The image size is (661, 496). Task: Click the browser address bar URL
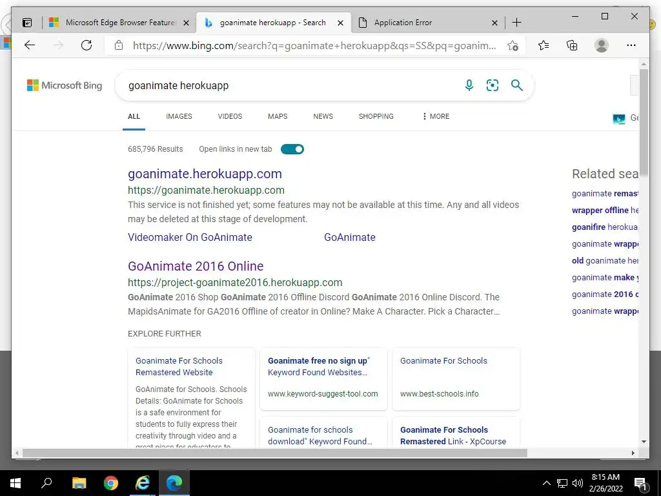[314, 46]
